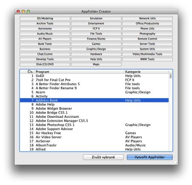Select the Adobe Download Assistant row

click(94, 117)
